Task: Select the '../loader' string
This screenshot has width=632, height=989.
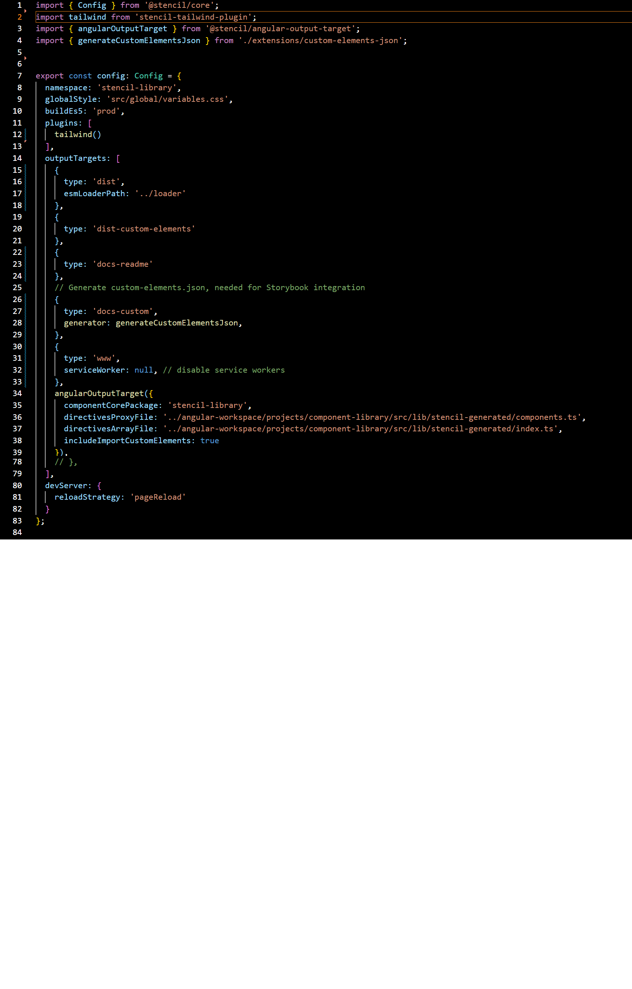Action: click(x=160, y=194)
